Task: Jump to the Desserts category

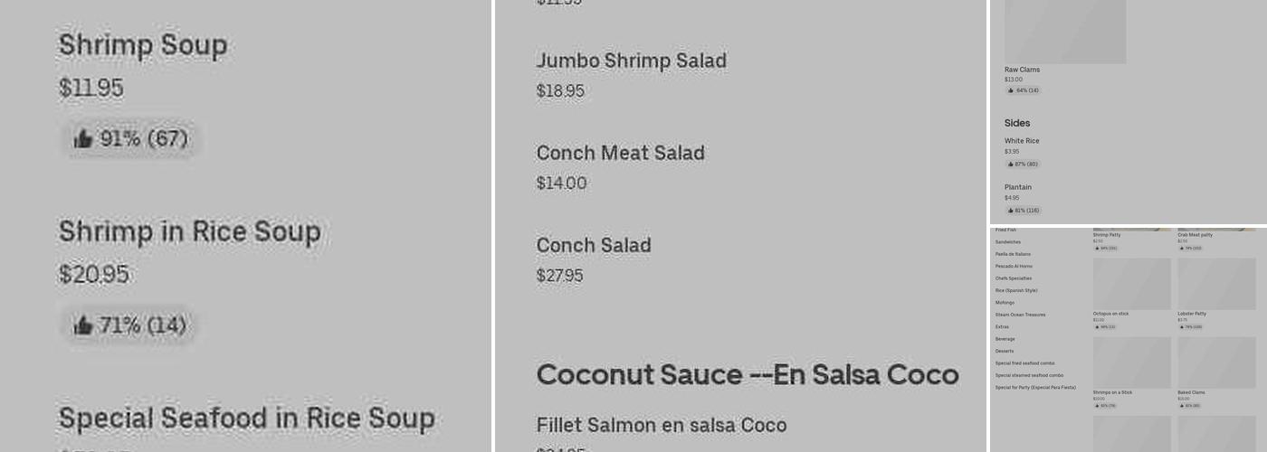Action: (1005, 351)
